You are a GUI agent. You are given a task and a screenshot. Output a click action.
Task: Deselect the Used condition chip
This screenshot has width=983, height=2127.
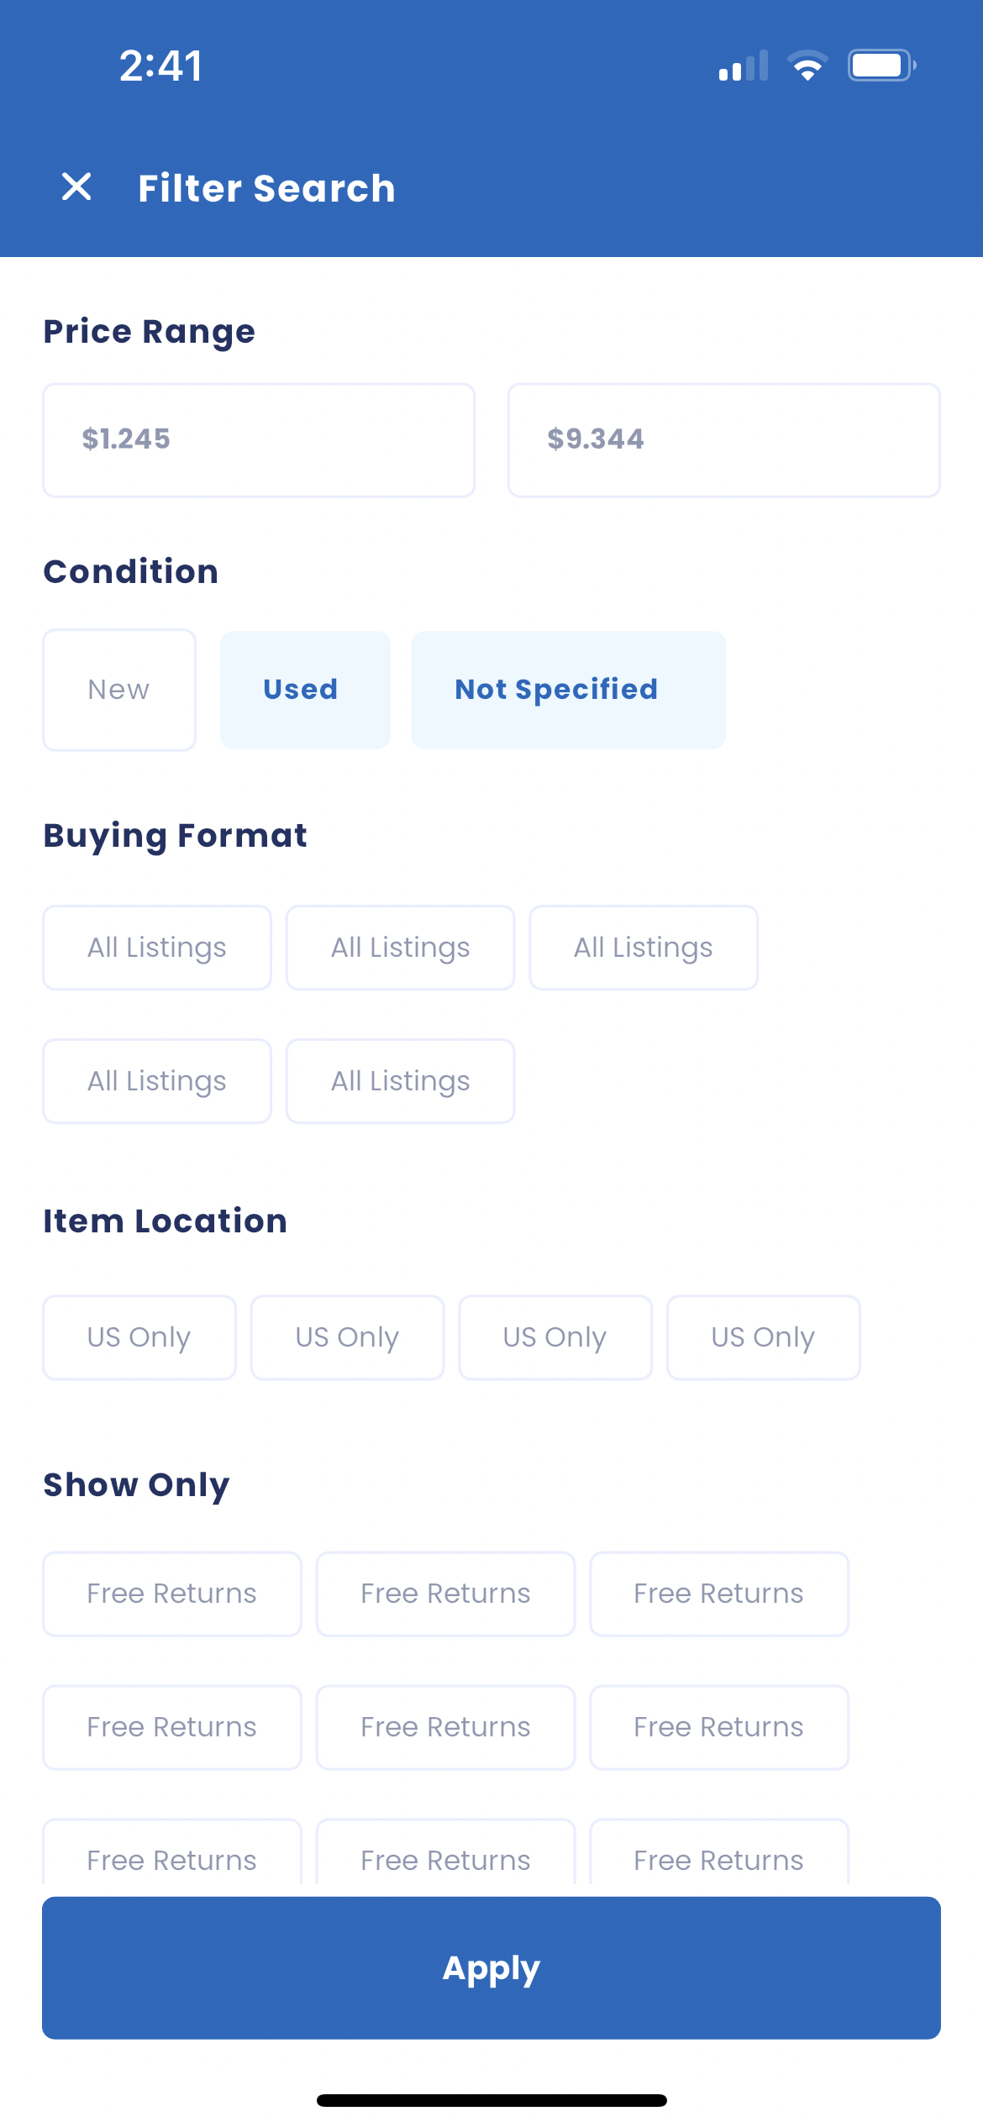pos(305,689)
